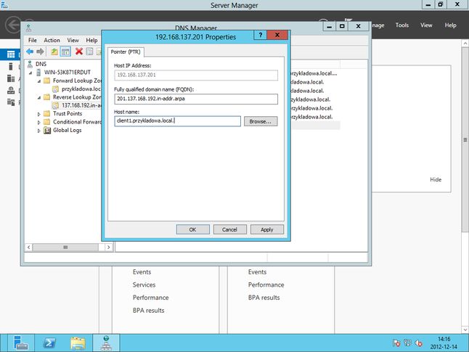Expand the Conditional Forwarders node
Screen dimensions: 469x352
[x=39, y=123]
